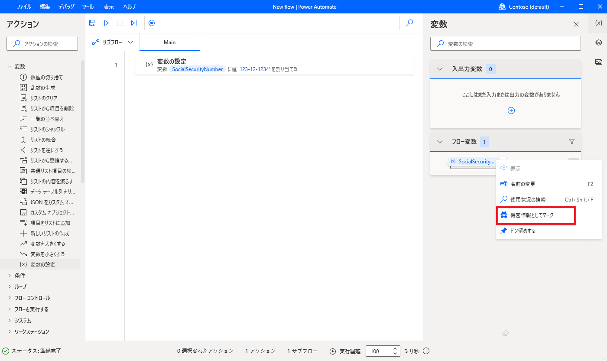This screenshot has height=361, width=607.
Task: Open the Variables pane {x} sidebar icon
Action: (x=598, y=23)
